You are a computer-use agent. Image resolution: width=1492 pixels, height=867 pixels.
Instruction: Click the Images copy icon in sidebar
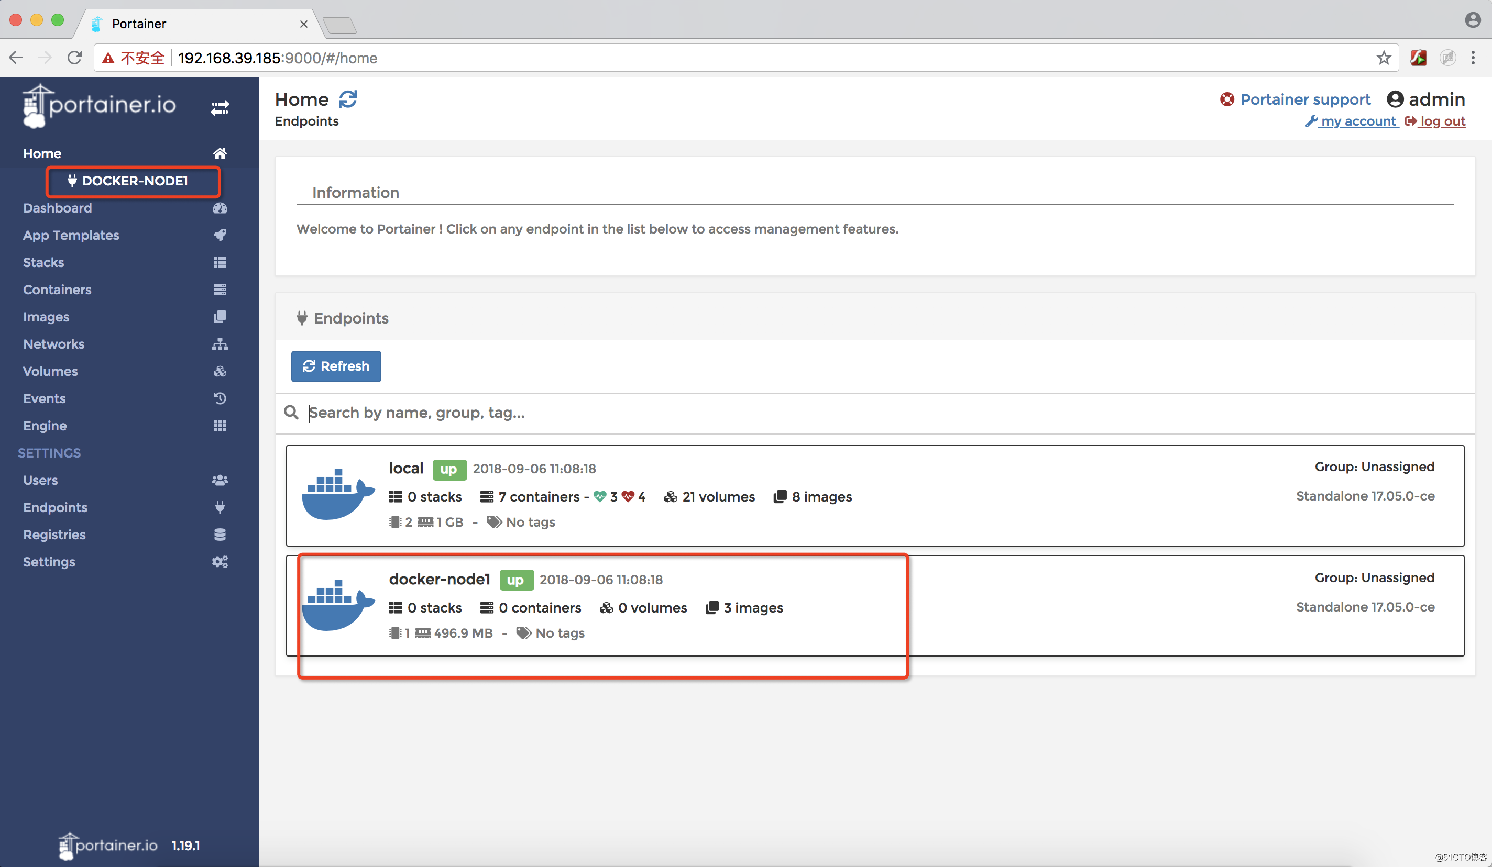(x=220, y=317)
